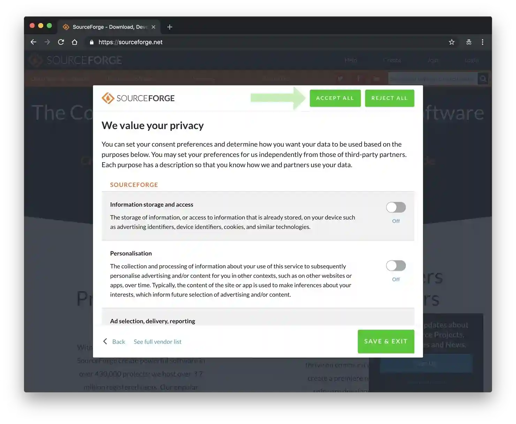Enable the Information storage and access toggle
The image size is (516, 424).
coord(396,207)
